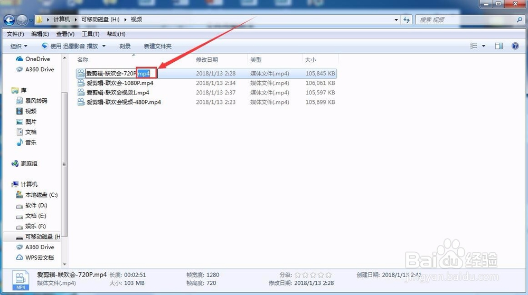The height and width of the screenshot is (295, 528).
Task: Open the 查看(V) menu
Action: tap(65, 34)
